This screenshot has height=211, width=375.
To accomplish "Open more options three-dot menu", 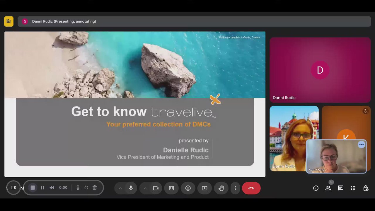I will click(x=235, y=188).
